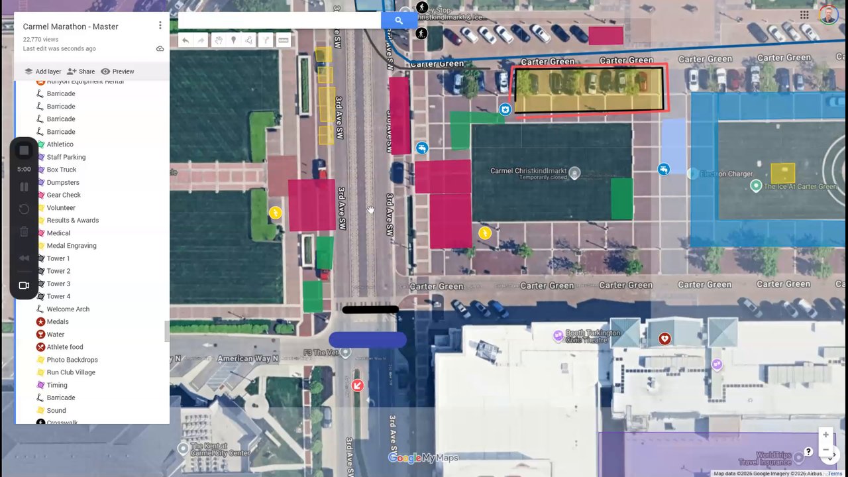Click the Add directions tool
Screen dimensions: 848x477
(265, 40)
